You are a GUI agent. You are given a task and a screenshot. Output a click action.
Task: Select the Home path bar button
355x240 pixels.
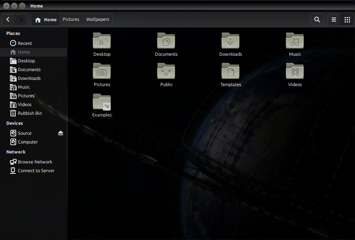46,20
